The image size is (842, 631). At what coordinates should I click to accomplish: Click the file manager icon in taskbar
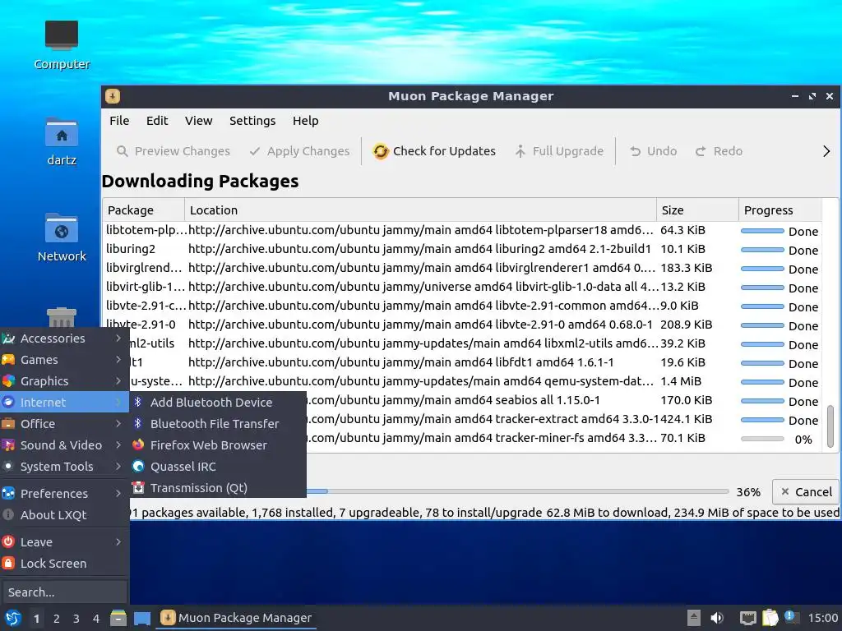coord(118,618)
